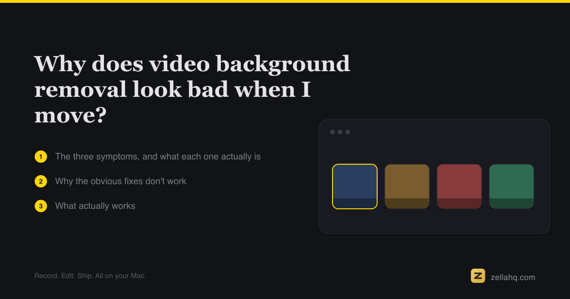Image resolution: width=570 pixels, height=299 pixels.
Task: Click "The three symptoms, and what each one actually is"
Action: 158,157
